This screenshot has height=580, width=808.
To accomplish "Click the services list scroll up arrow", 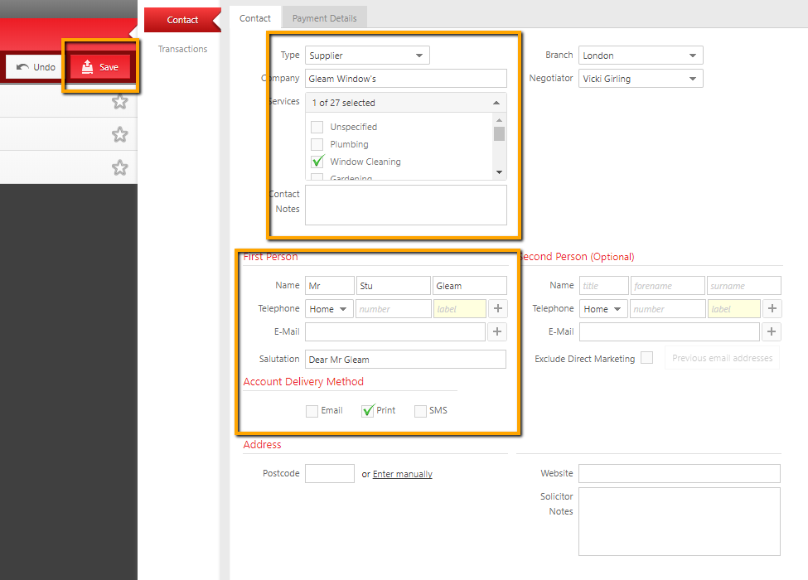I will [499, 120].
